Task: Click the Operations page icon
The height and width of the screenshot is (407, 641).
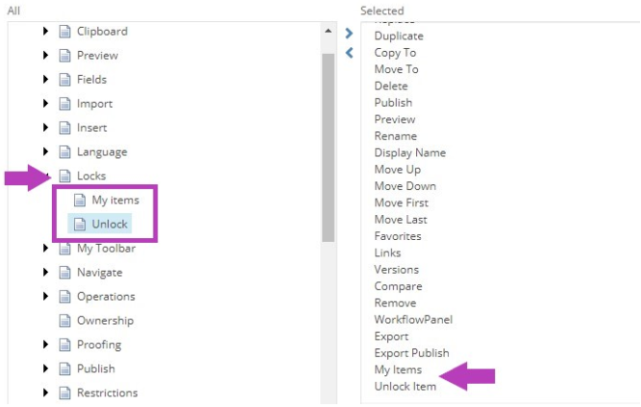Action: tap(65, 297)
